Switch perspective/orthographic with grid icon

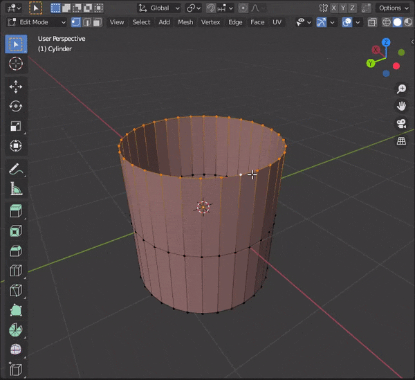401,141
